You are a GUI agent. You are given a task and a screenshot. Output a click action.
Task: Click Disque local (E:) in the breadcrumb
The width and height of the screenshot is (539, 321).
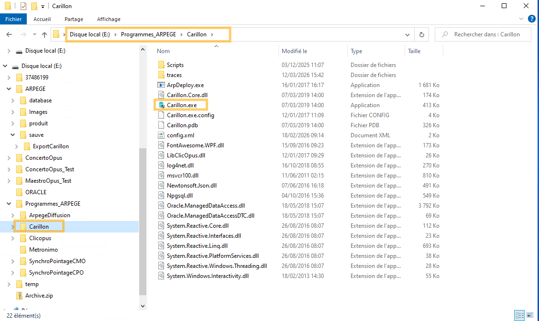(90, 34)
